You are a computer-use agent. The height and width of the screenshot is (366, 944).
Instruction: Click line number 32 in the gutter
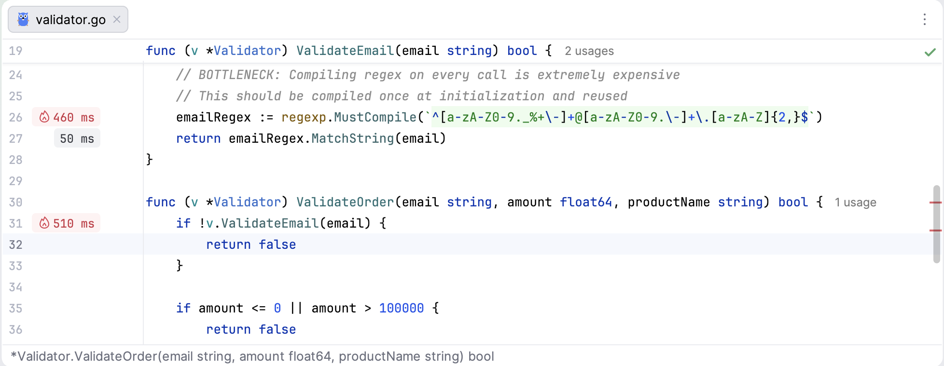[15, 244]
